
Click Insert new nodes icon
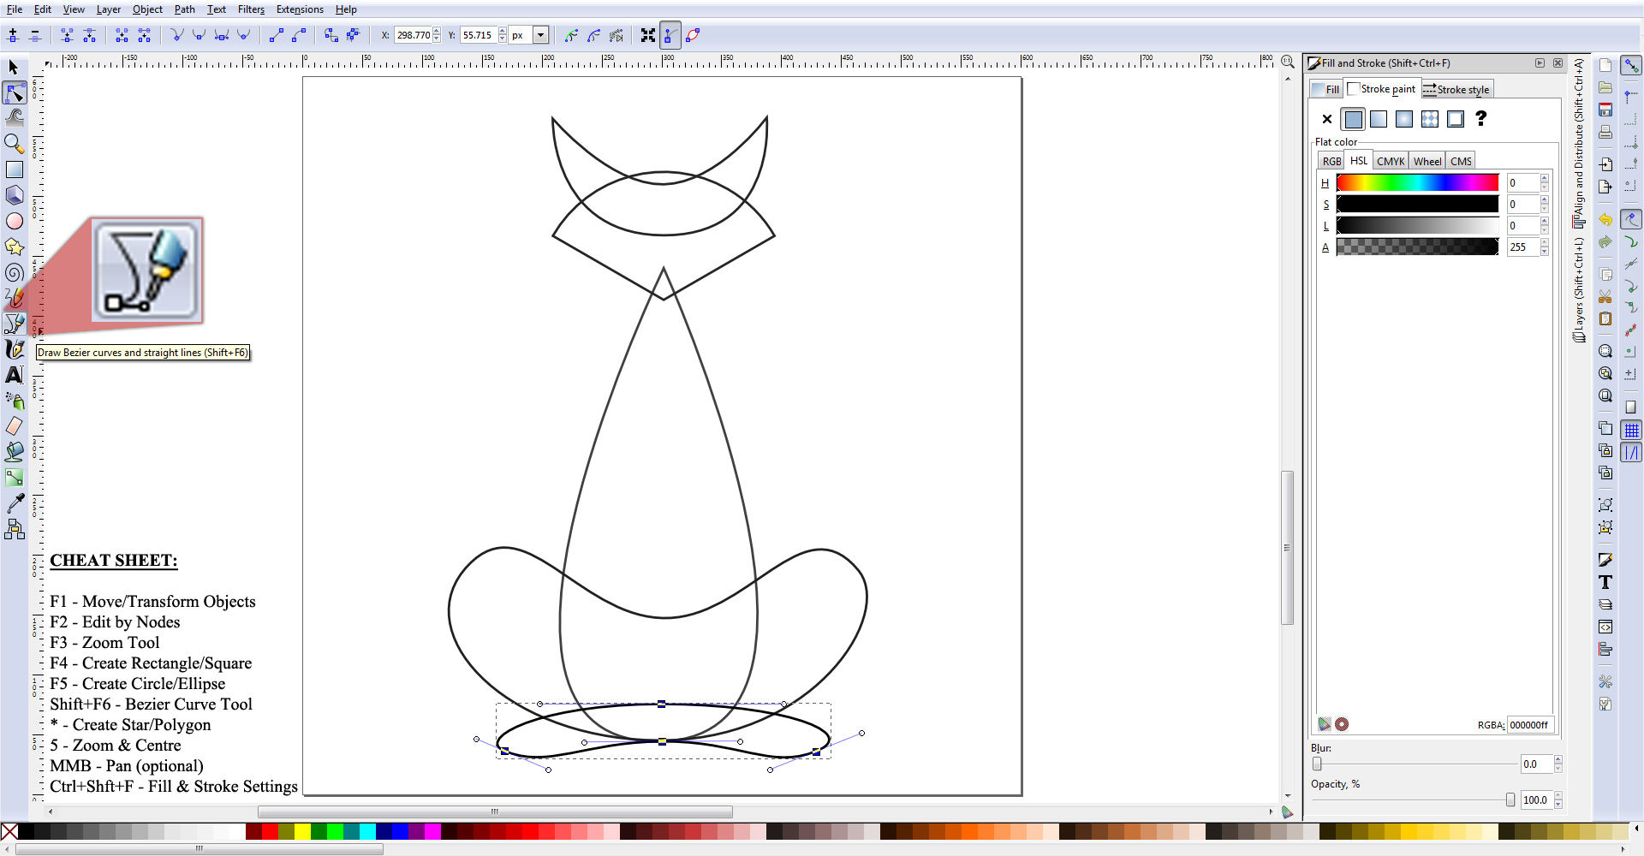point(13,35)
